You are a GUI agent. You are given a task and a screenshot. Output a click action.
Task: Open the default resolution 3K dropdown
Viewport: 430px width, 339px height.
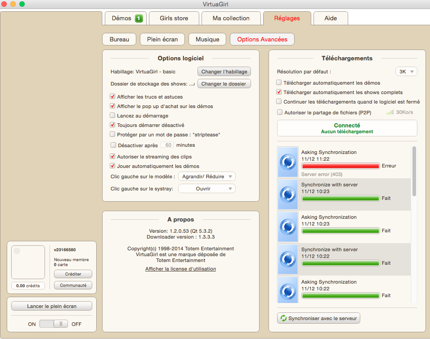406,72
